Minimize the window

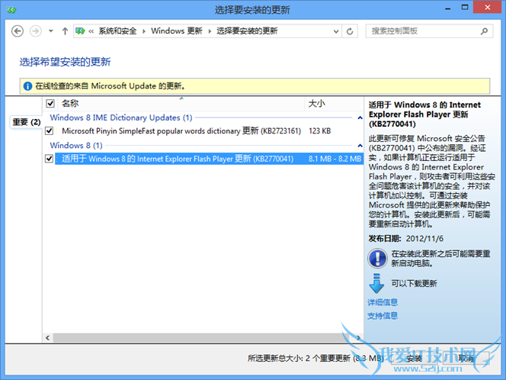(x=448, y=8)
